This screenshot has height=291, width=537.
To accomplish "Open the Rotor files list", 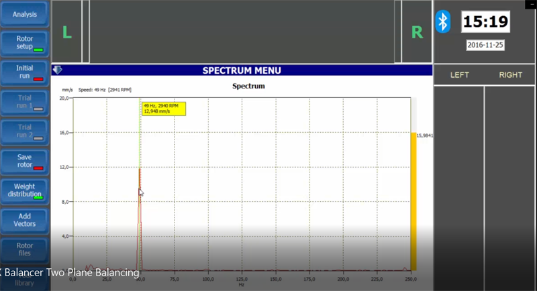I will coord(24,249).
